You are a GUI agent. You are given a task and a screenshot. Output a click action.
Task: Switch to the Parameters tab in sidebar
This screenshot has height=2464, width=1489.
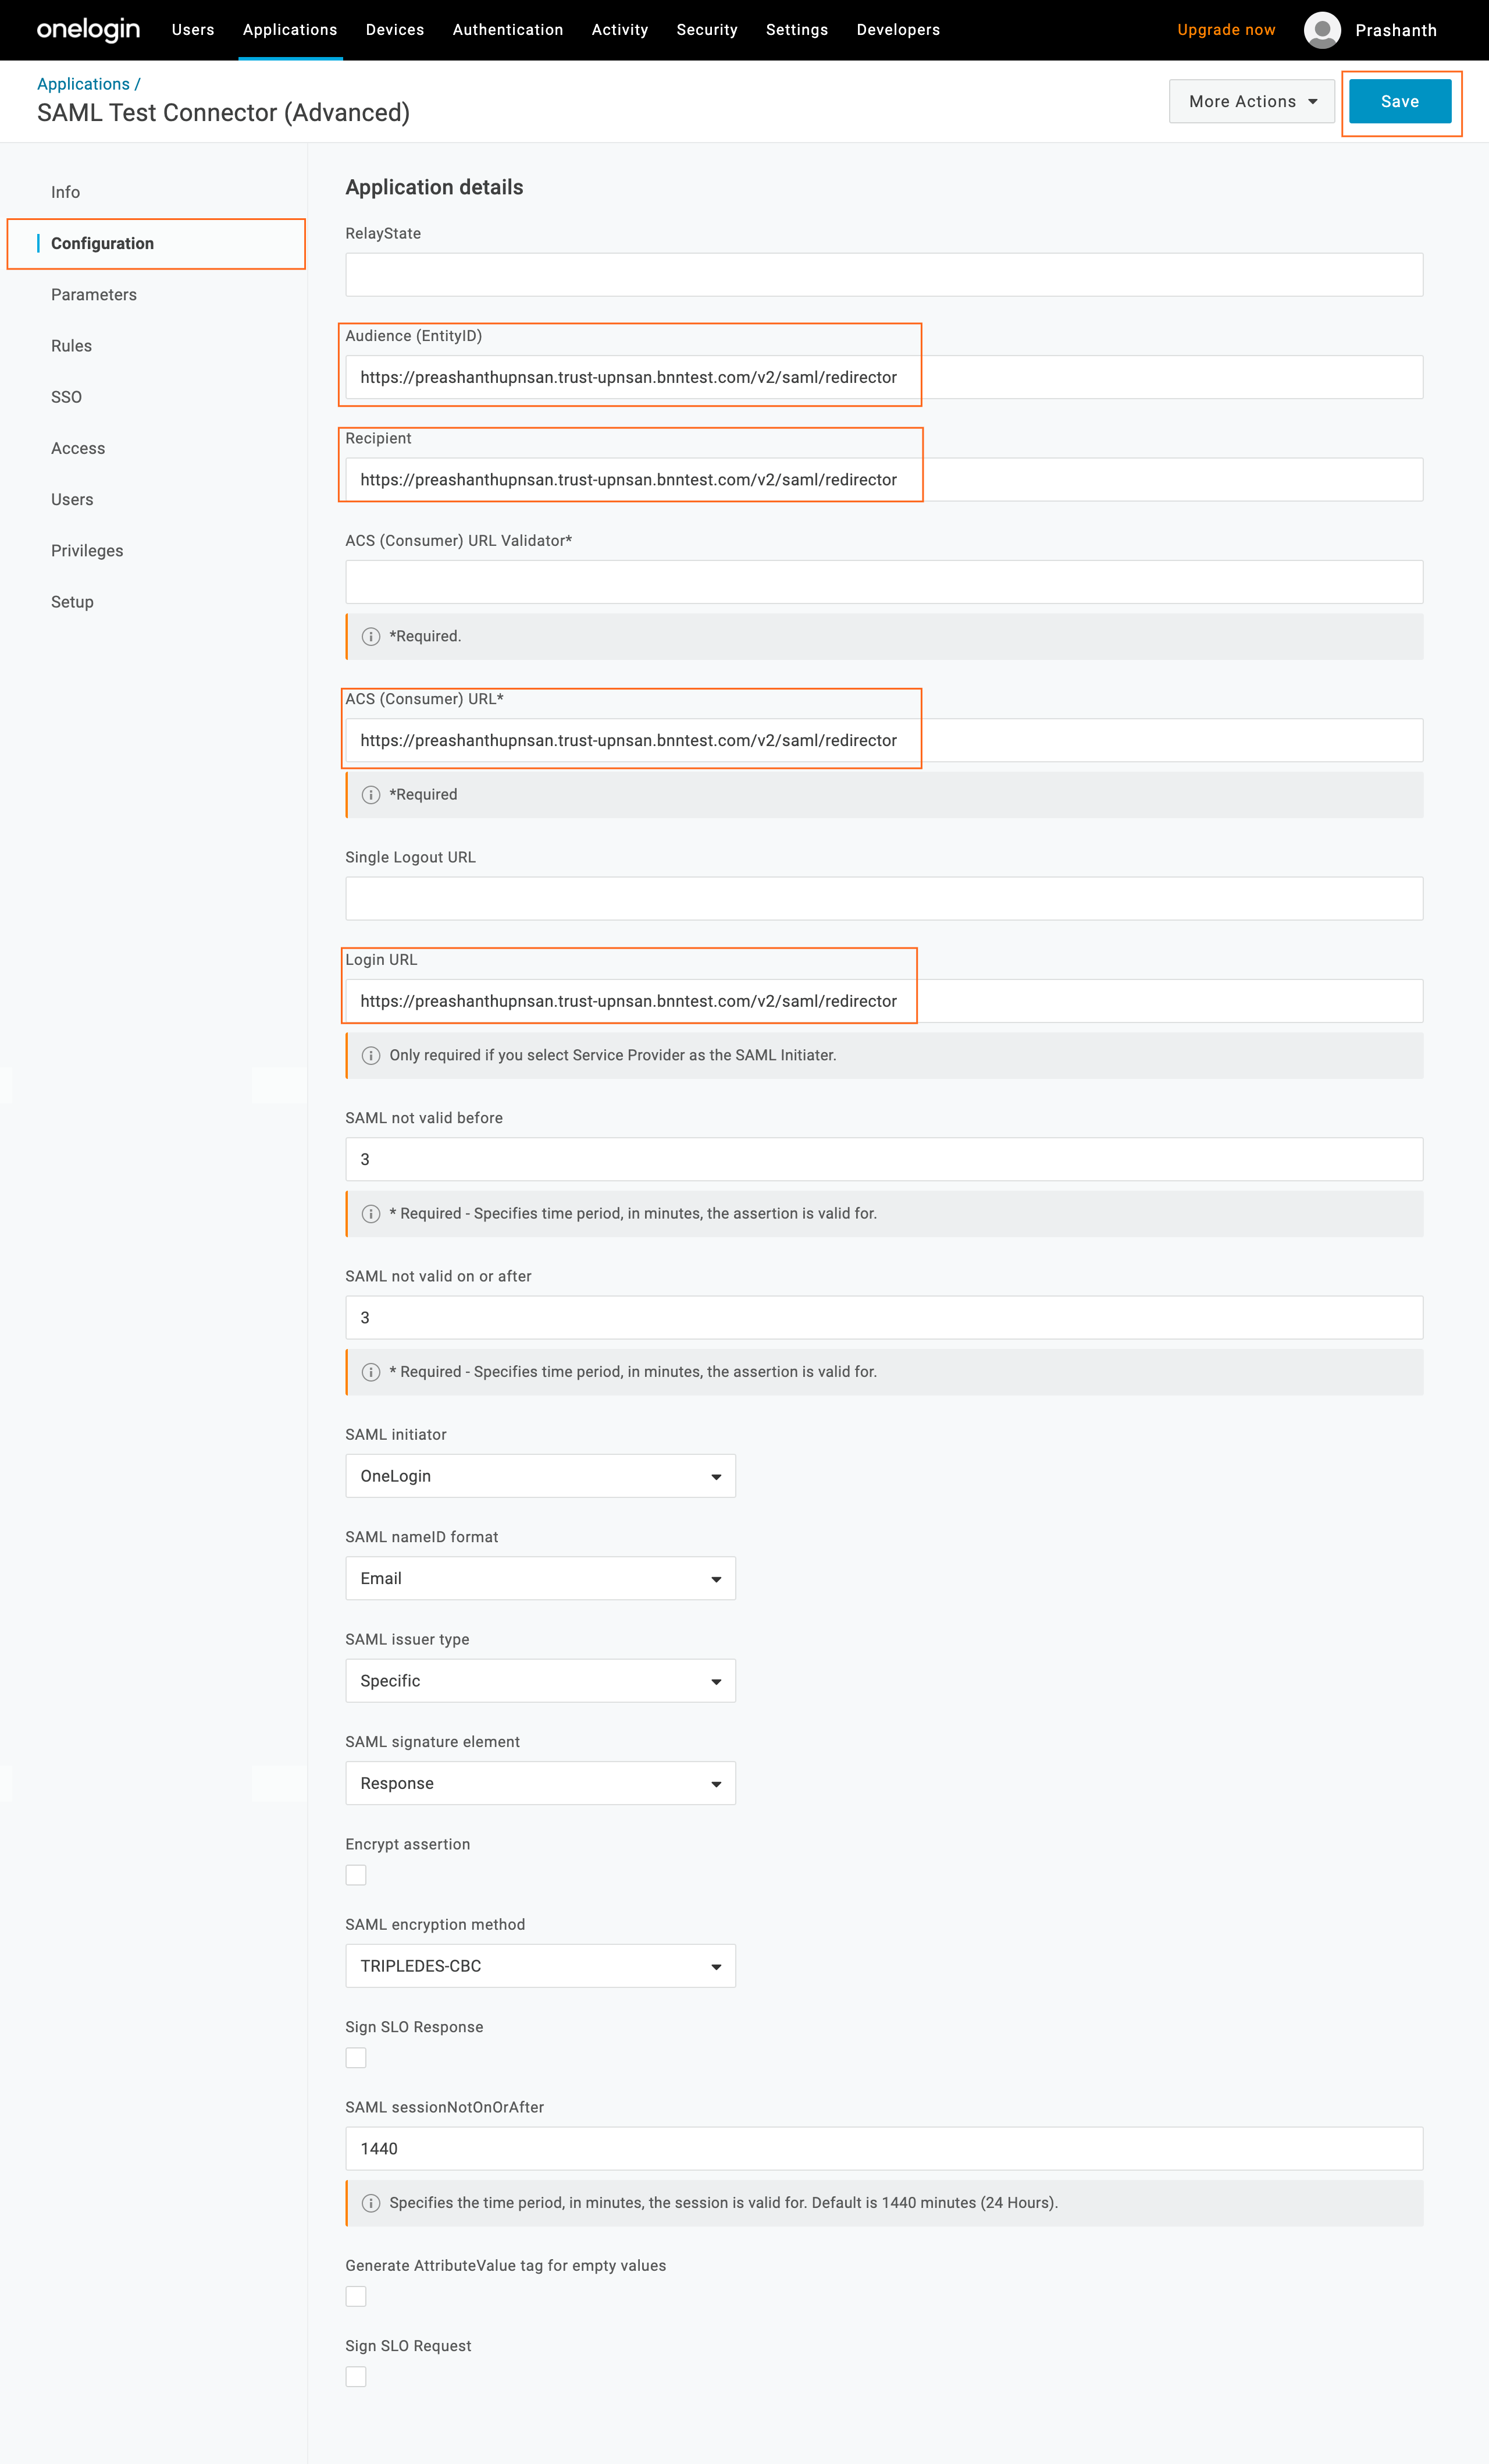[x=94, y=295]
